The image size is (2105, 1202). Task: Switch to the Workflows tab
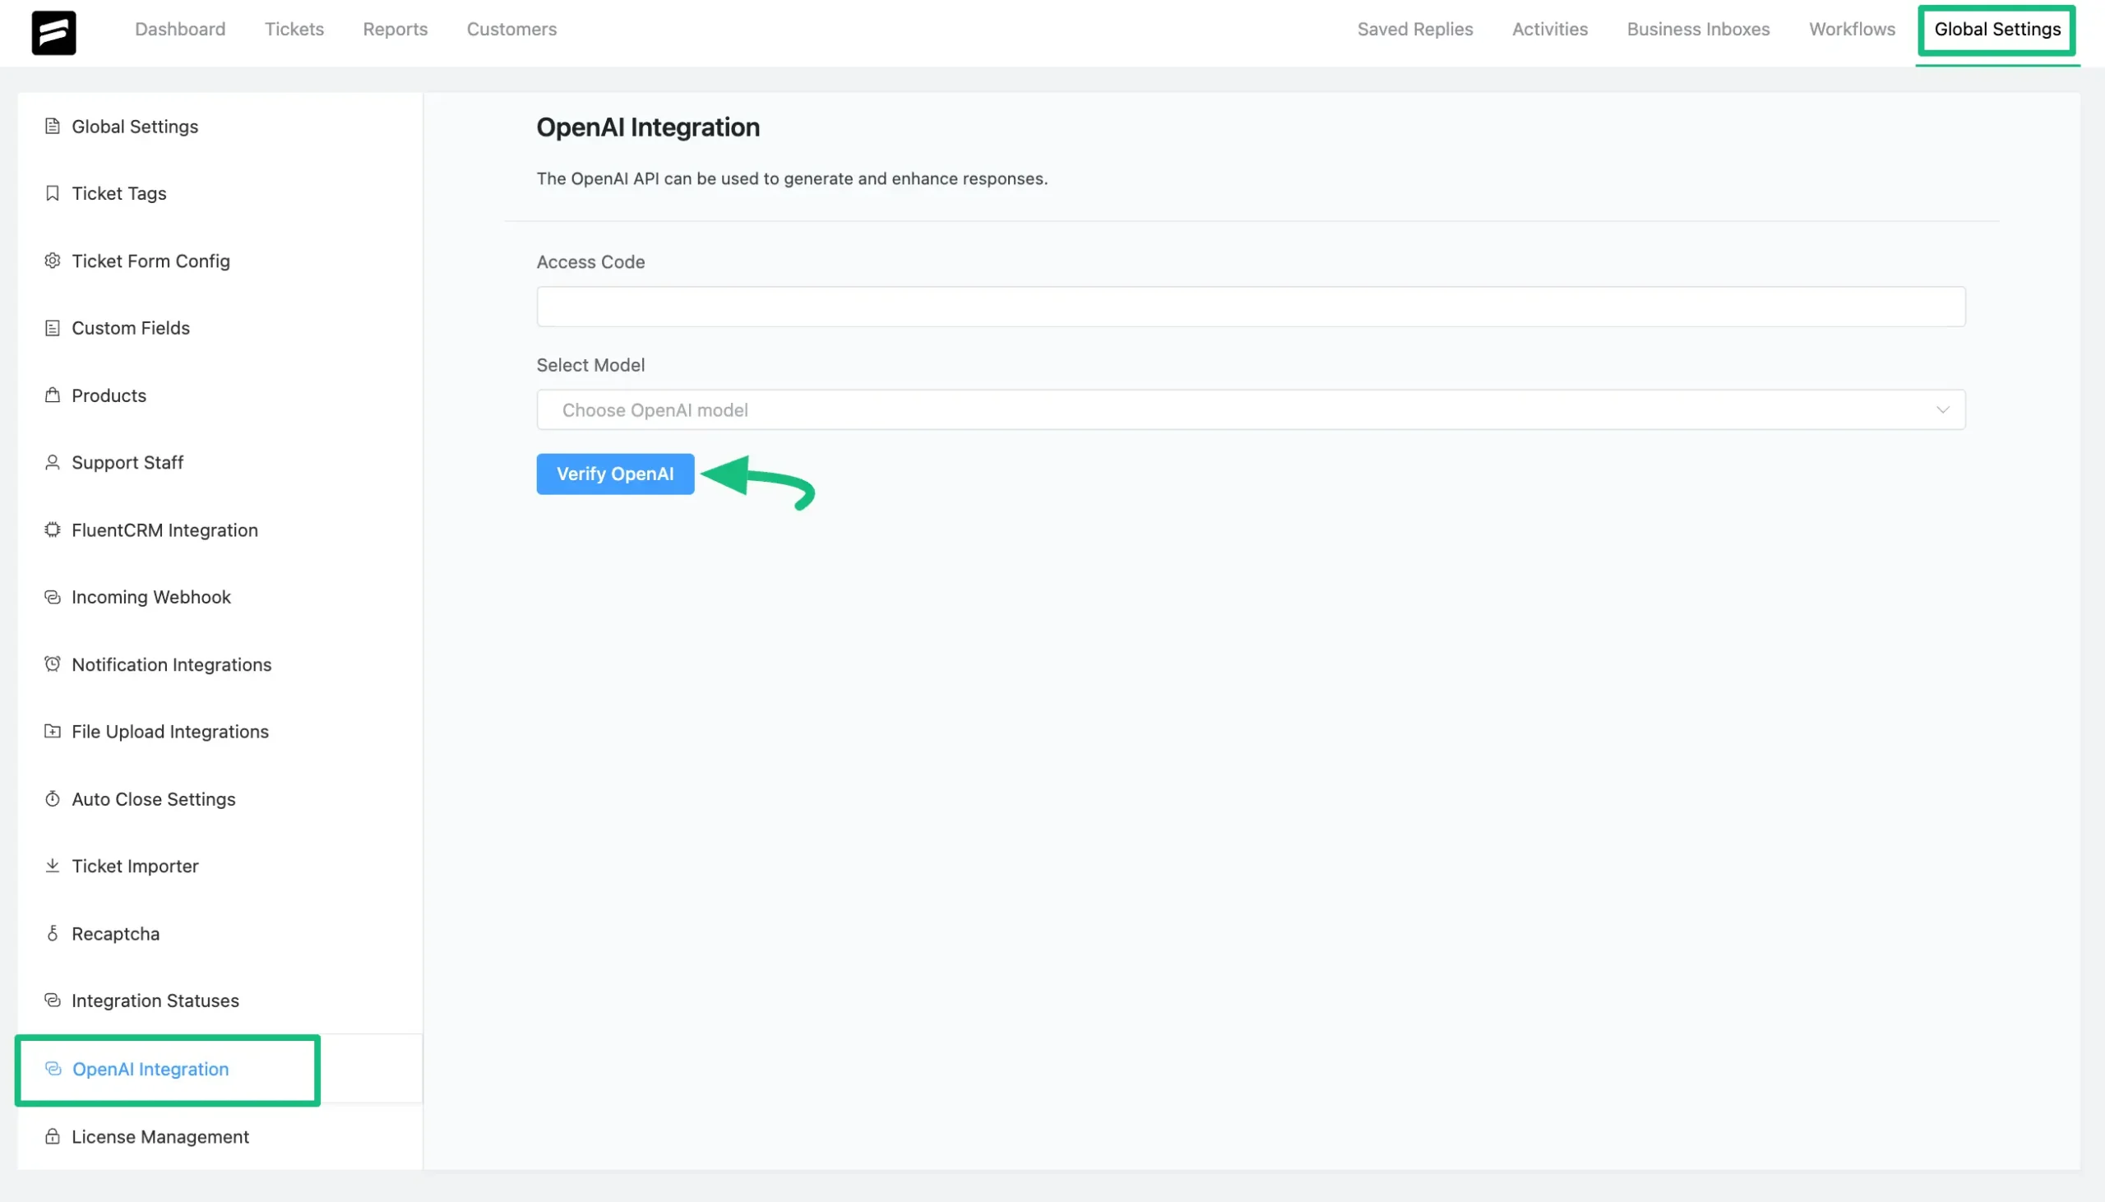[x=1851, y=30]
